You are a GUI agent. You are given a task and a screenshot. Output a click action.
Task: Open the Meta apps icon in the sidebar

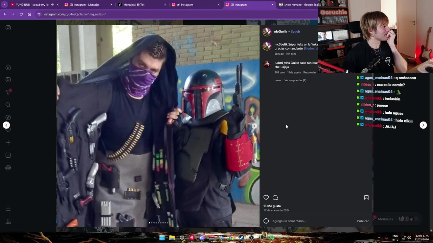point(8,221)
